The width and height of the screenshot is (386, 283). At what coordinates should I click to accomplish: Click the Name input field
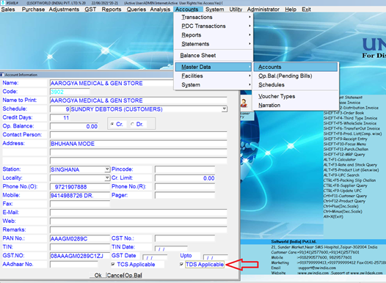[x=112, y=83]
